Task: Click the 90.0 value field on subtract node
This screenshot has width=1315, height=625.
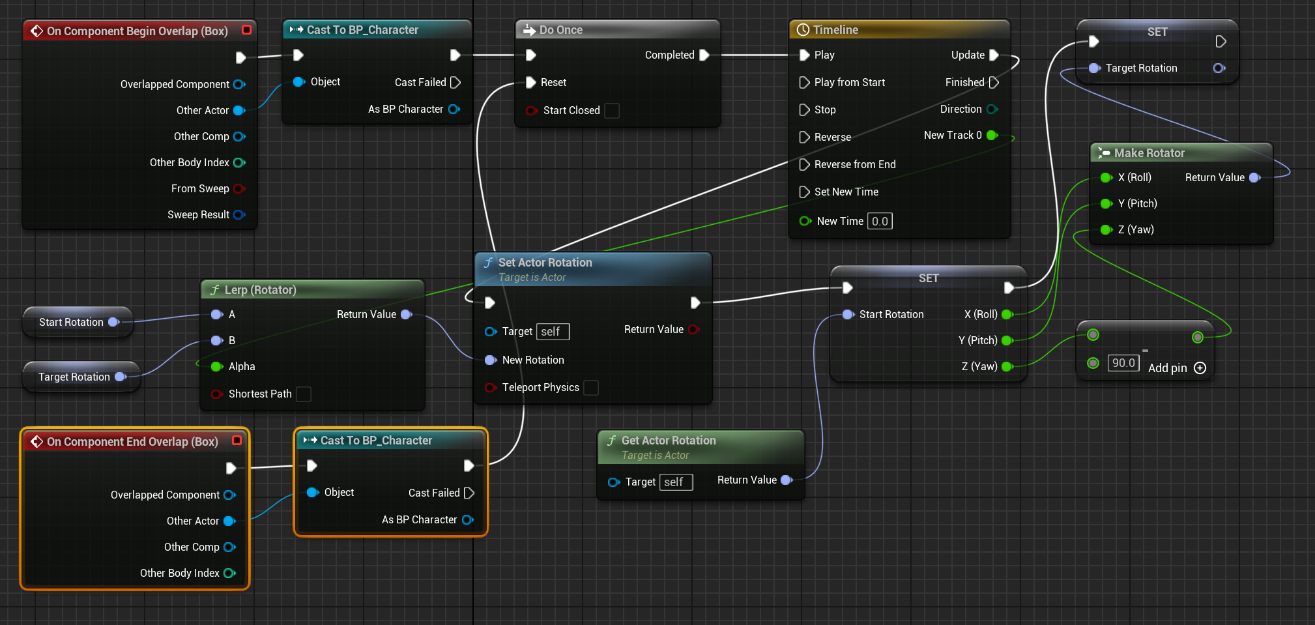Action: pos(1123,363)
